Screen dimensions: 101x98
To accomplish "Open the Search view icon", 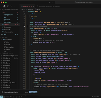I will [x=8, y=6].
